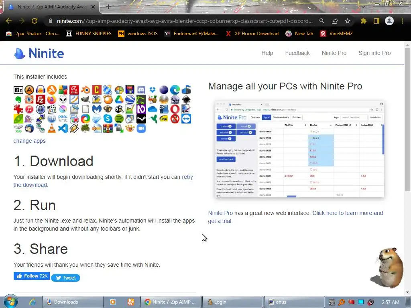
Task: Open the windows ISOS bookmark
Action: coord(138,34)
